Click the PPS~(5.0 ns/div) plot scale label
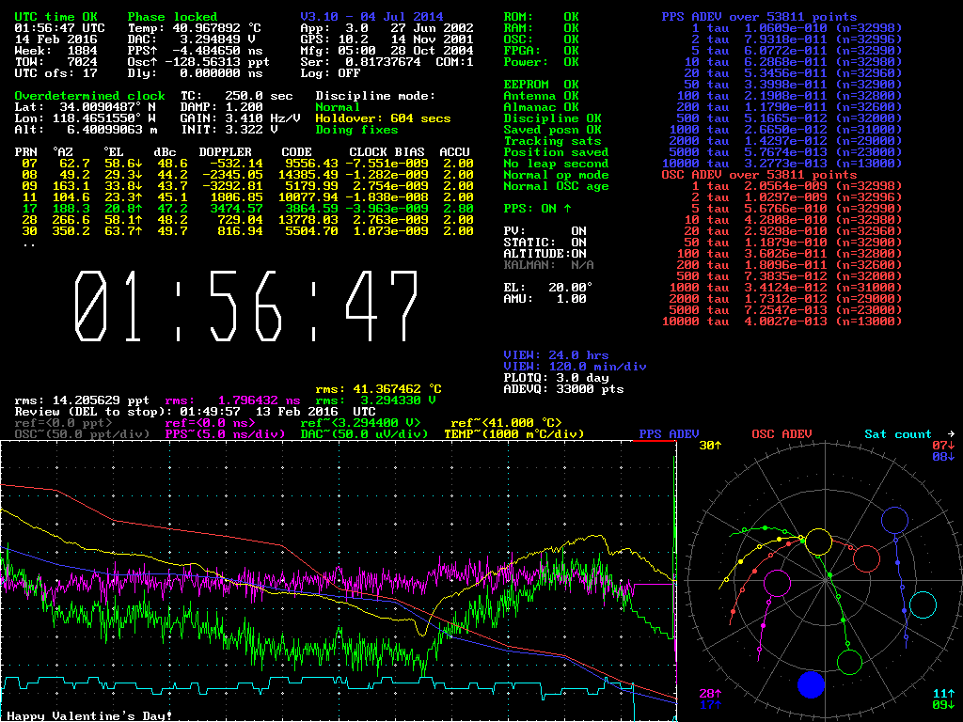The image size is (963, 722). pyautogui.click(x=226, y=434)
